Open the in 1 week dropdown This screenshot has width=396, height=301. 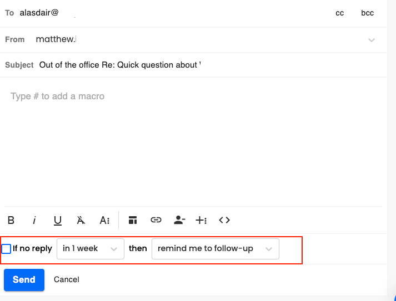(x=91, y=249)
